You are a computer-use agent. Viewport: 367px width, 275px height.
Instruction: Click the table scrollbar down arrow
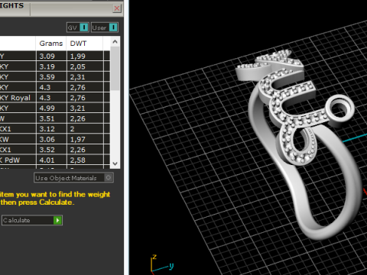115,163
